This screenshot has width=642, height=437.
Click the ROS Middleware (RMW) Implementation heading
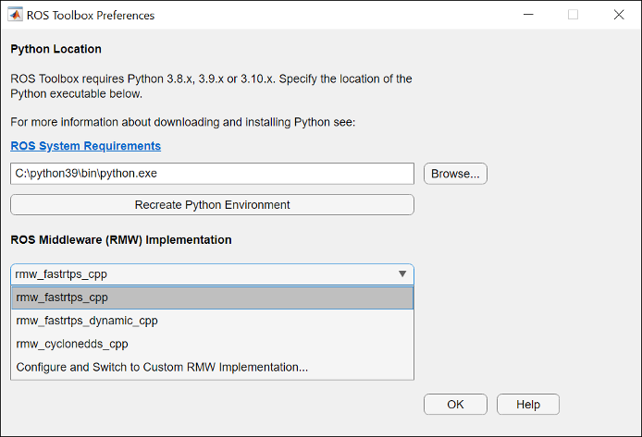120,239
